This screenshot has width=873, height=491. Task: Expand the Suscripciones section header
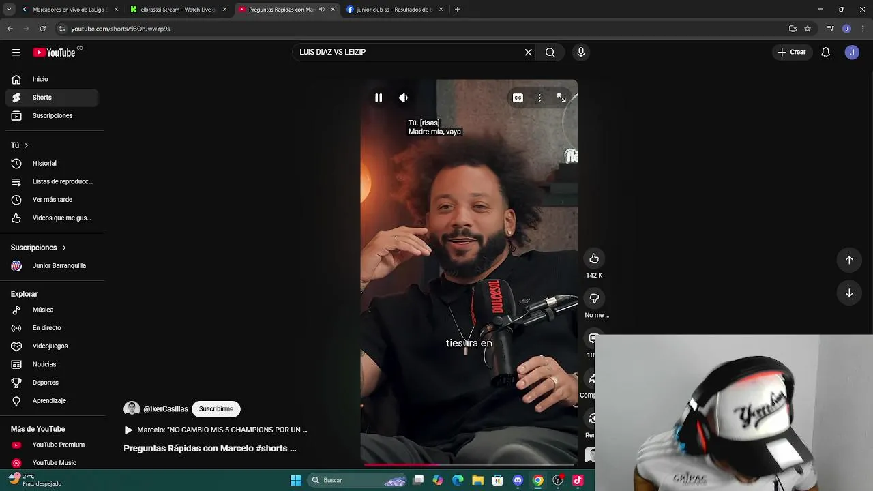[39, 248]
